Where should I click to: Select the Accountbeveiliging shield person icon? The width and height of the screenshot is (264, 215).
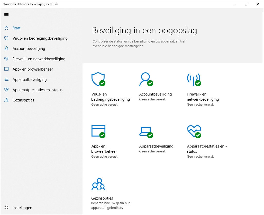pyautogui.click(x=6, y=48)
